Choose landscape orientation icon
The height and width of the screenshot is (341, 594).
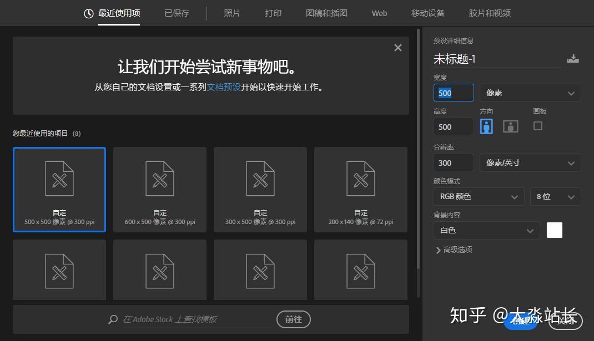pos(510,126)
